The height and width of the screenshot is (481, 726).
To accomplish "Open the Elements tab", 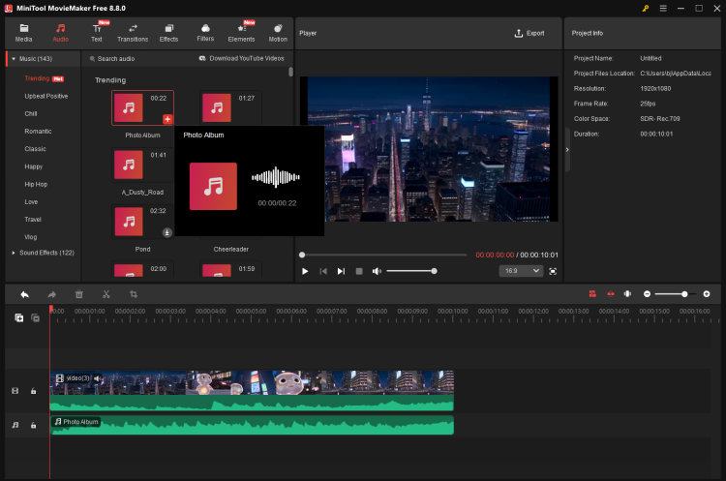I will (241, 33).
